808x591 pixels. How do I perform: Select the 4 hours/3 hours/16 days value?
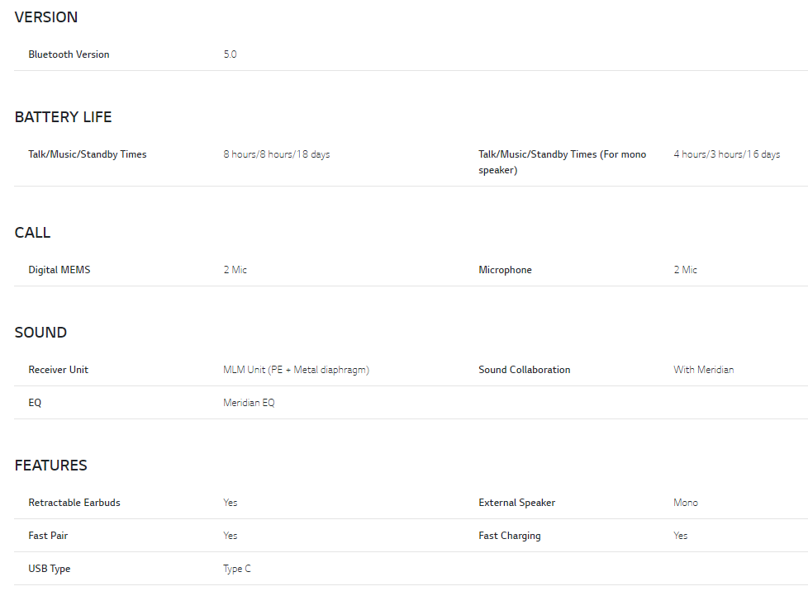pyautogui.click(x=726, y=154)
